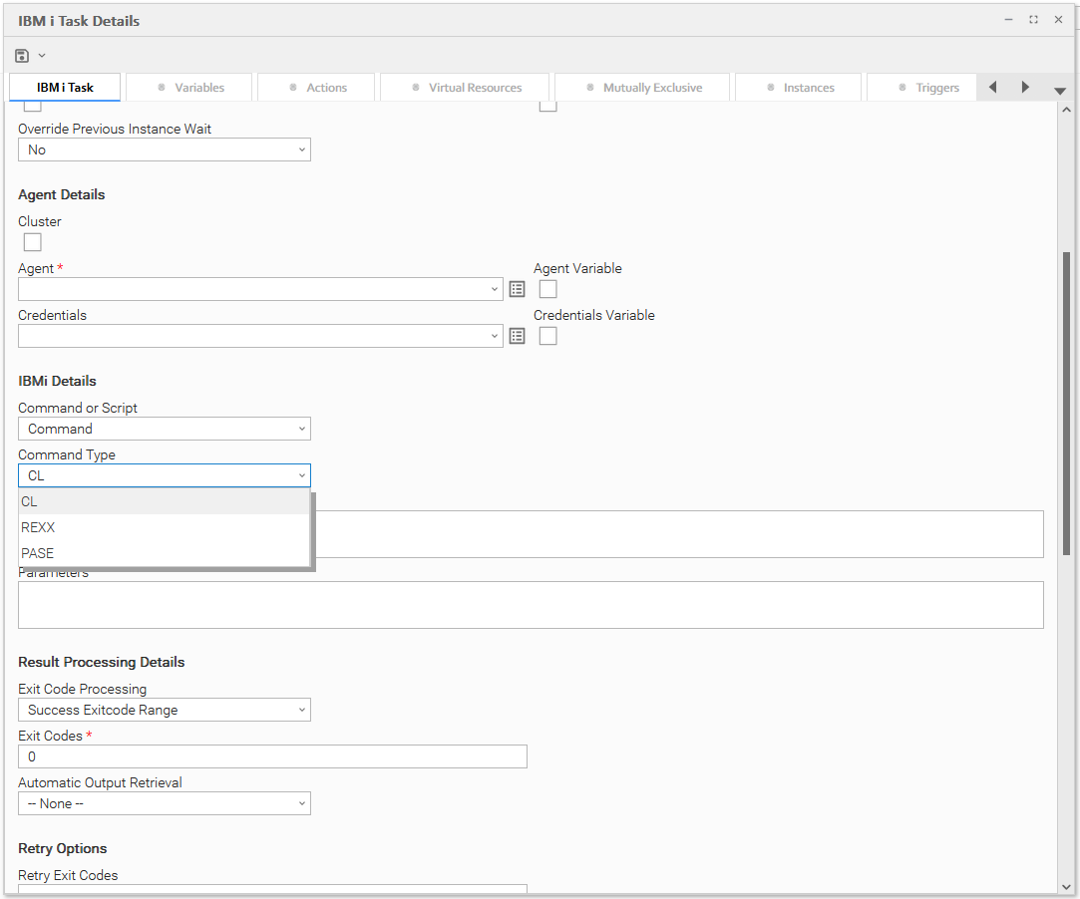Click the save icon in the toolbar
This screenshot has height=899, width=1080.
pos(23,56)
